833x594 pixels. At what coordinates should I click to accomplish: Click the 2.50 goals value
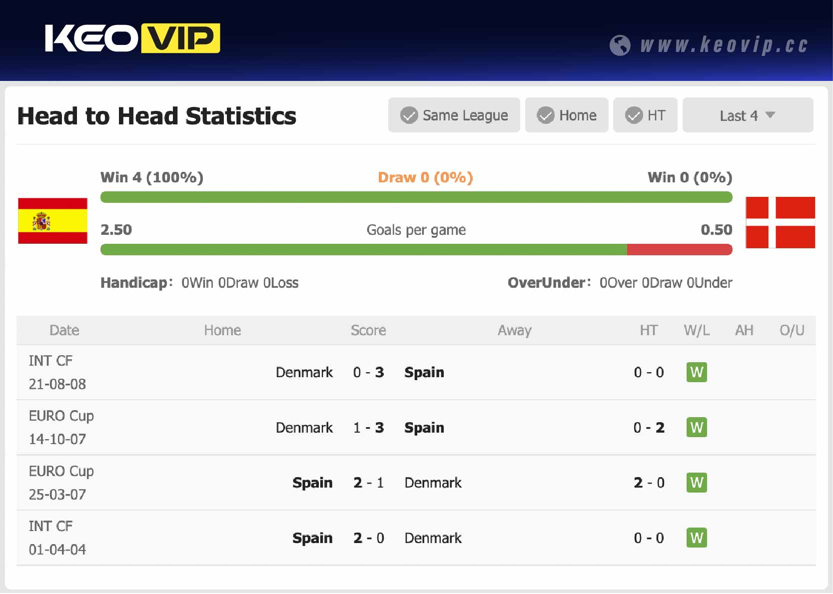pos(116,230)
